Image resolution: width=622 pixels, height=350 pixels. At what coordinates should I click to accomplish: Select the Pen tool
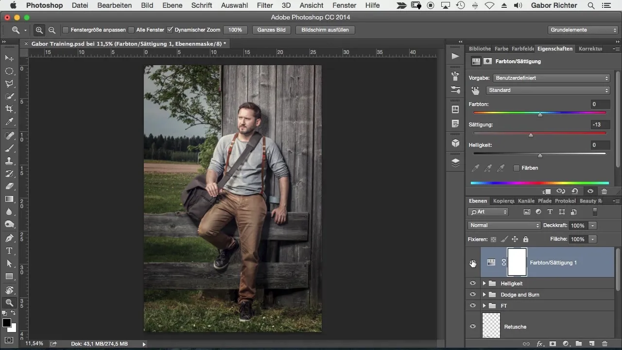tap(9, 238)
